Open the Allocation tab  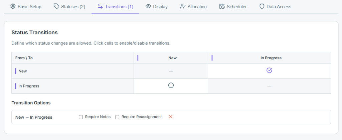coord(193,7)
